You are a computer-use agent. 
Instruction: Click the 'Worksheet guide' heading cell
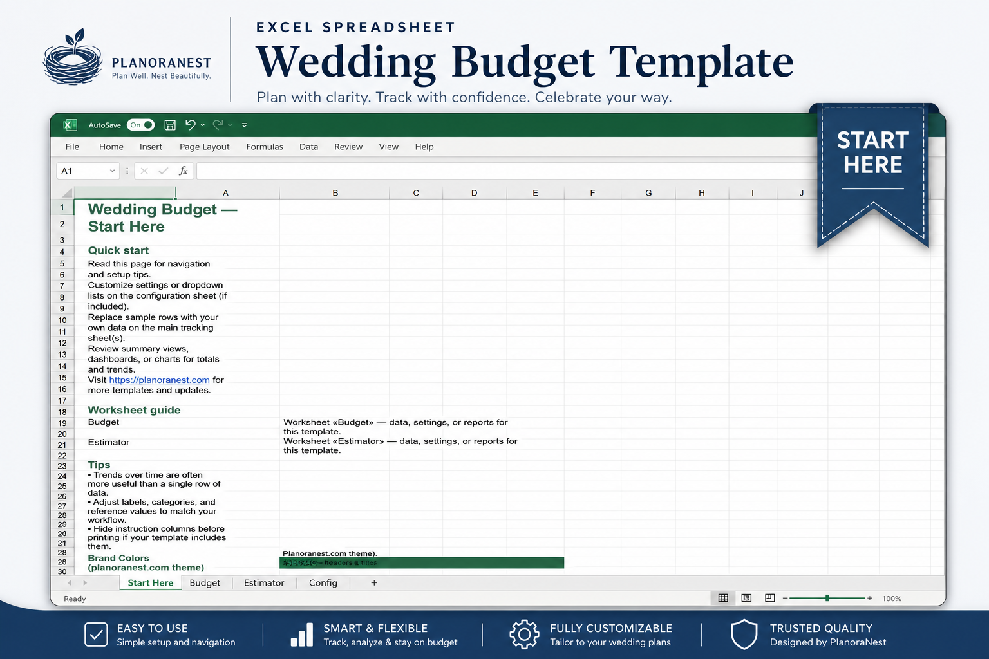(134, 410)
